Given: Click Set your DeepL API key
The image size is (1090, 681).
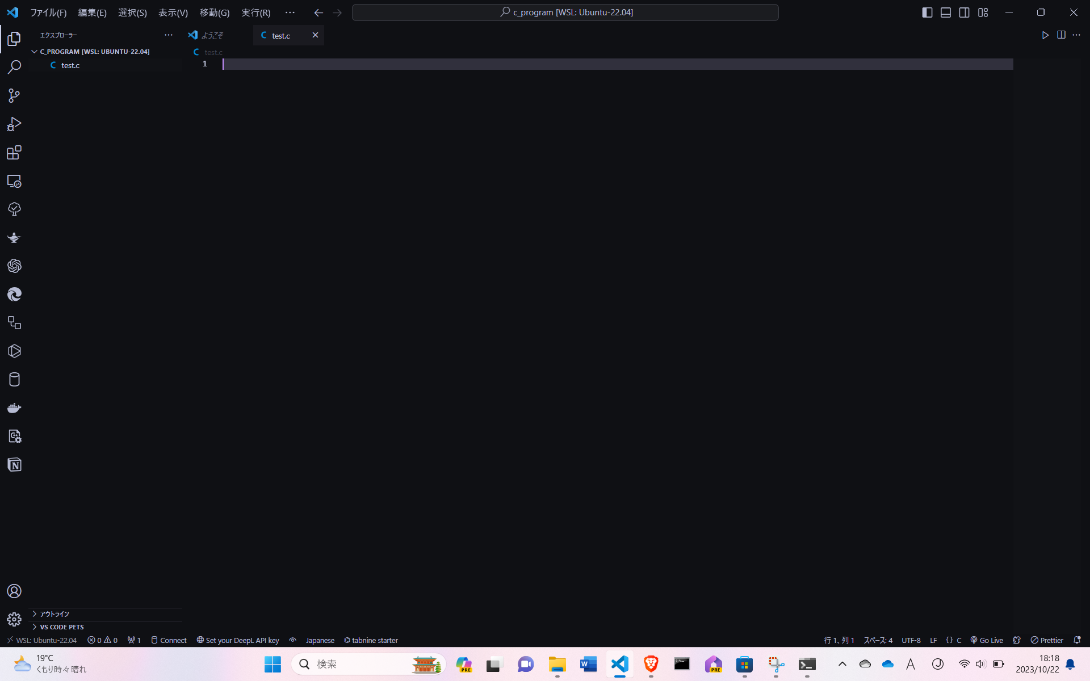Looking at the screenshot, I should [238, 640].
